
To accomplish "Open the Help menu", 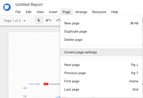I will pyautogui.click(x=115, y=12).
